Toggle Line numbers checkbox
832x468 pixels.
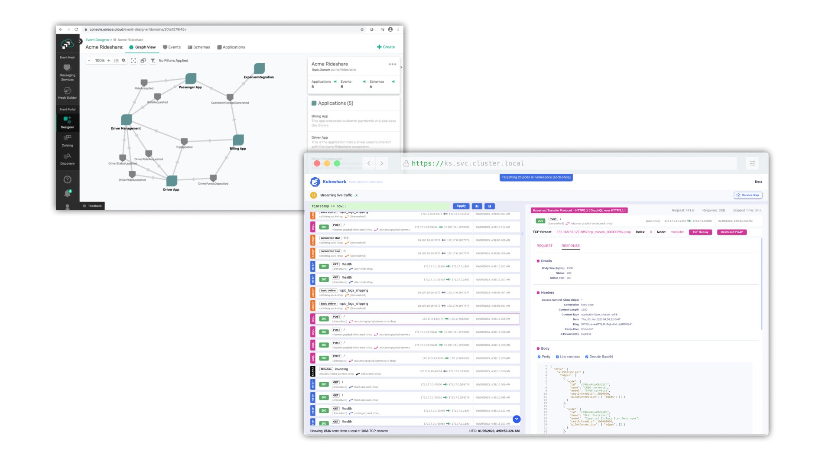557,357
